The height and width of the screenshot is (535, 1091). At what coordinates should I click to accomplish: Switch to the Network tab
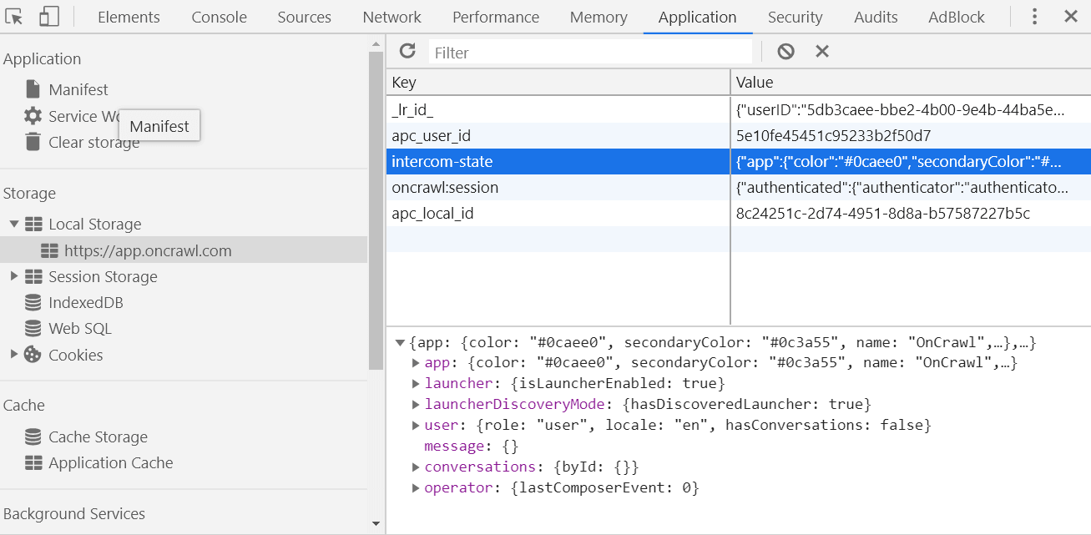coord(391,17)
